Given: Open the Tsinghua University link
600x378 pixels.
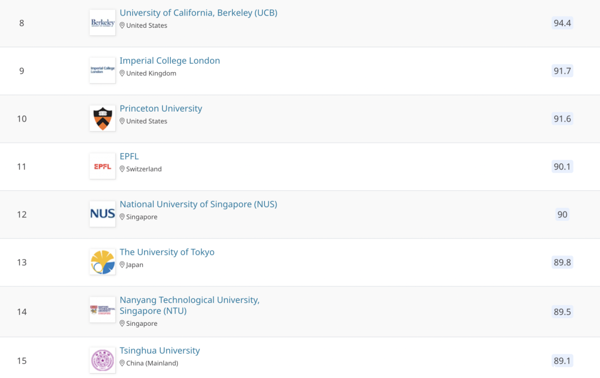Looking at the screenshot, I should pyautogui.click(x=159, y=351).
